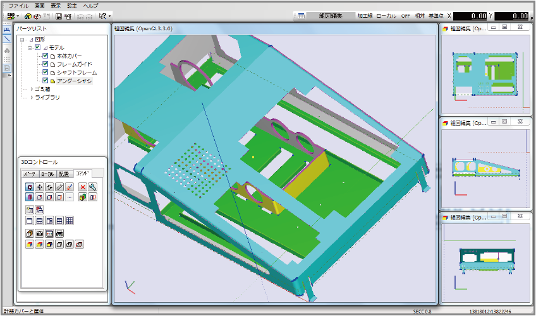Screen dimensions: 536x316
Task: Open the ヘルプ menu
Action: (90, 6)
